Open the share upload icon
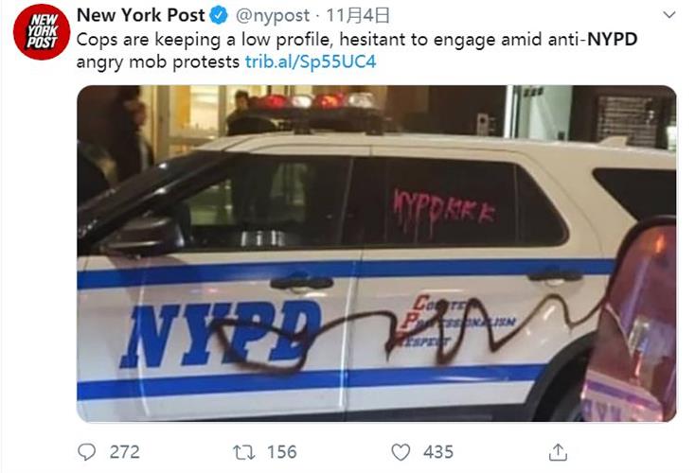The height and width of the screenshot is (473, 695). pos(558,452)
